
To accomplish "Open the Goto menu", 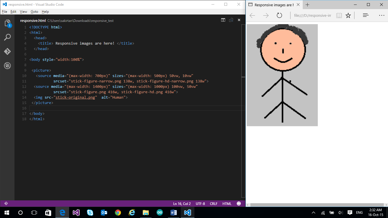I will (34, 12).
